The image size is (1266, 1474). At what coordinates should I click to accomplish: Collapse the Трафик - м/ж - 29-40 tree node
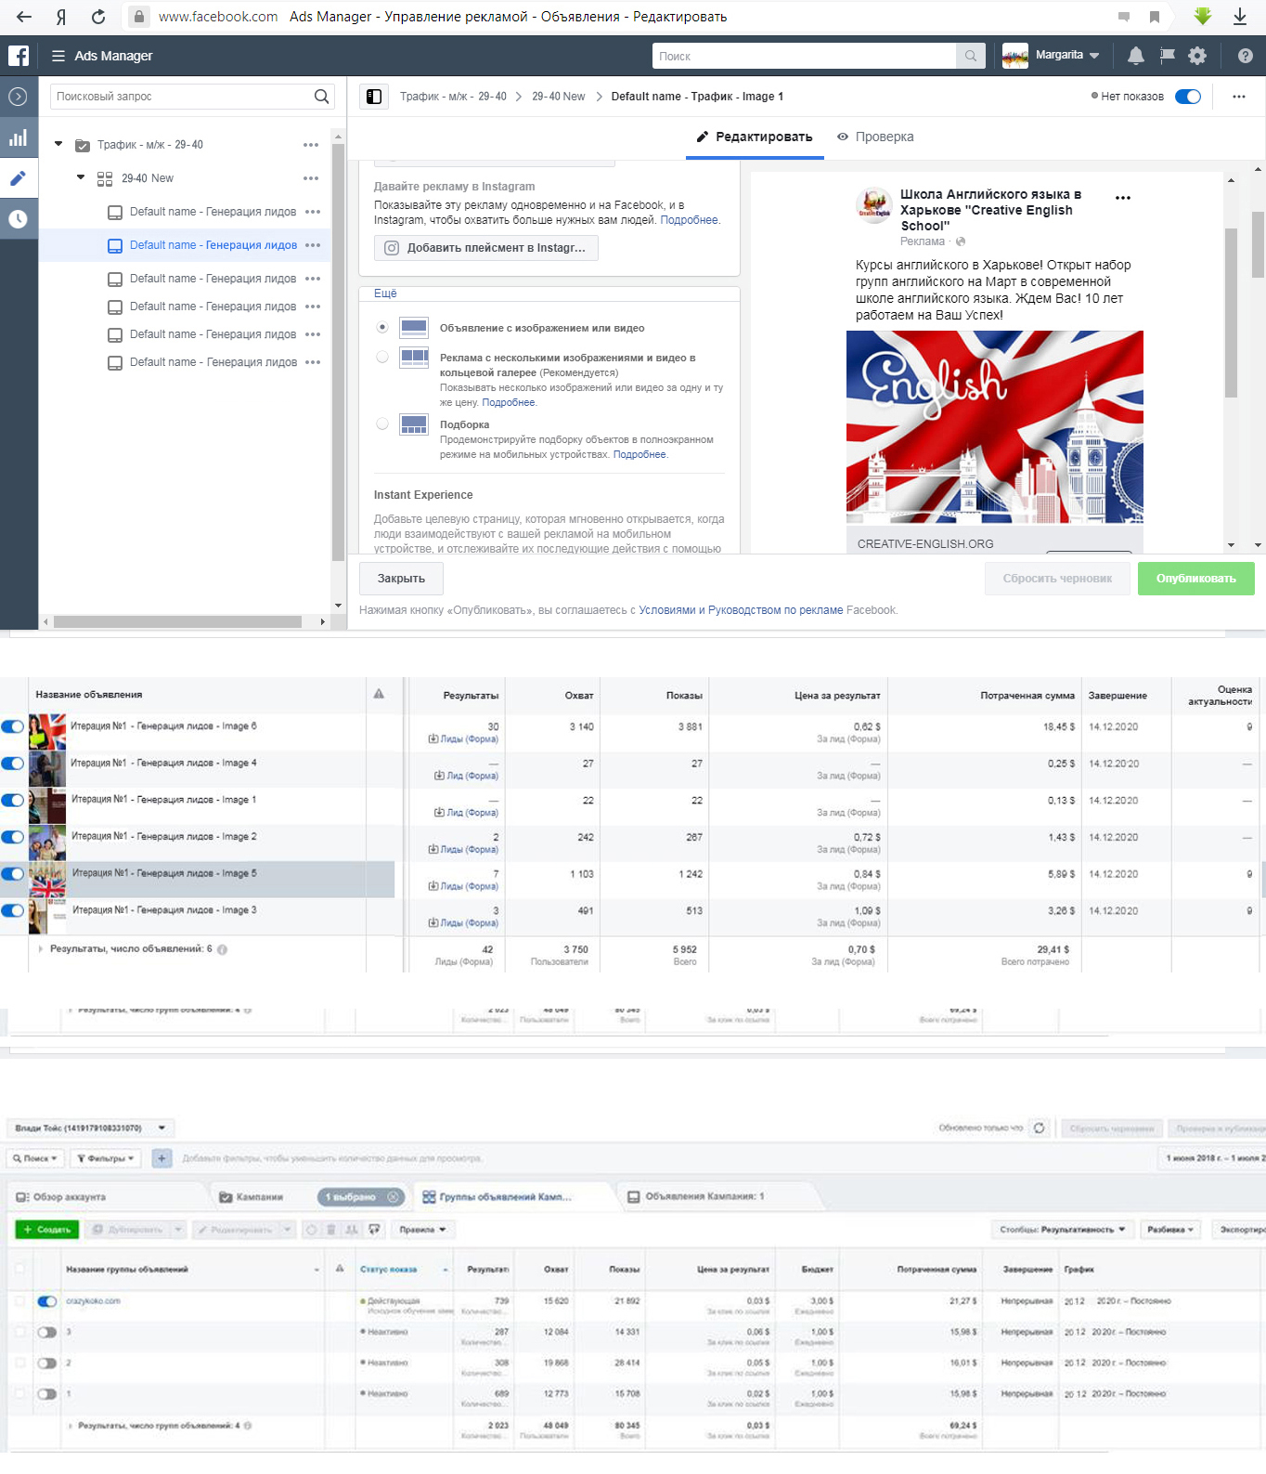[58, 144]
